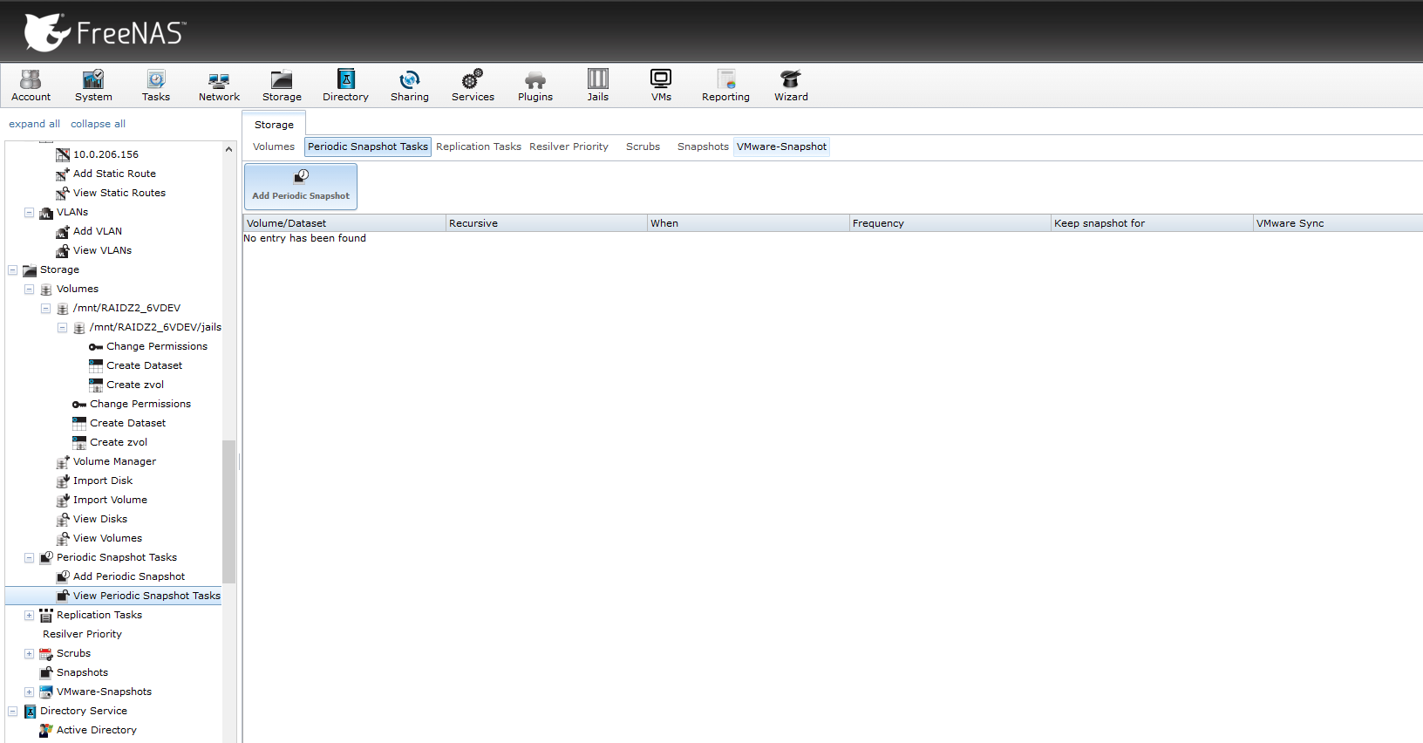
Task: Open the Reporting toolbar icon
Action: tap(725, 85)
